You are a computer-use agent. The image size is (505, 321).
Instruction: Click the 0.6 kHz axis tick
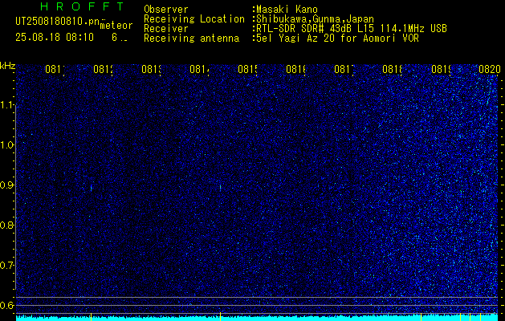6,305
